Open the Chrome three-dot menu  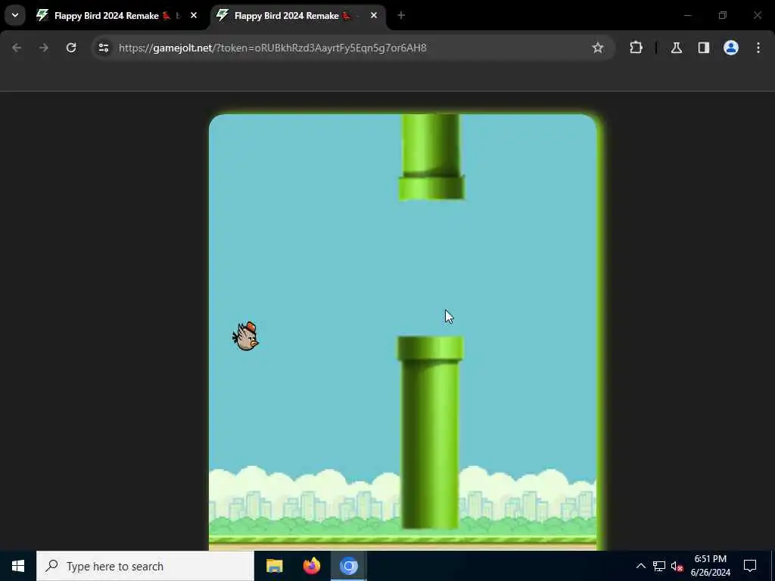click(x=758, y=48)
